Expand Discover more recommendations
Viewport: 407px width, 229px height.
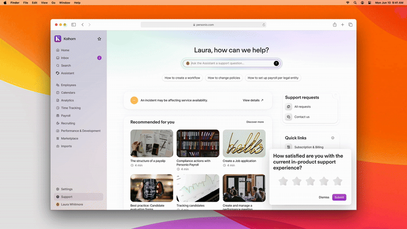coord(255,122)
